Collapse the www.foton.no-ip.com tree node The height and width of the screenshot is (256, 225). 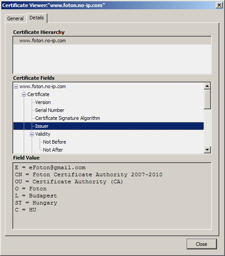coord(16,86)
